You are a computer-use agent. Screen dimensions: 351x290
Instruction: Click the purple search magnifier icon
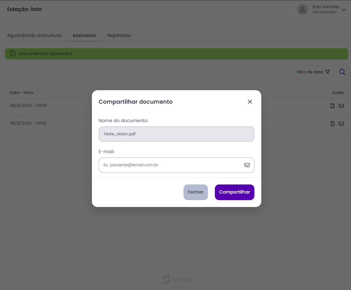point(343,72)
